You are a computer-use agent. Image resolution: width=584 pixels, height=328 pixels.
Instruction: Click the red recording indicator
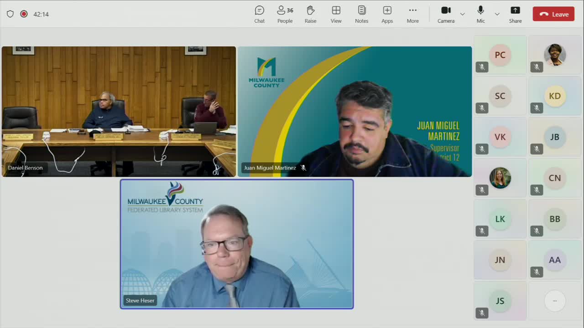[x=24, y=14]
